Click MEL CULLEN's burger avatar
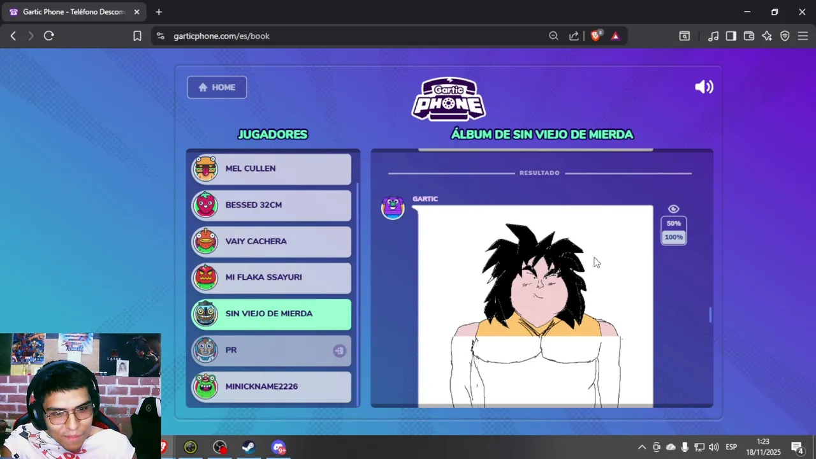The height and width of the screenshot is (459, 816). point(205,169)
